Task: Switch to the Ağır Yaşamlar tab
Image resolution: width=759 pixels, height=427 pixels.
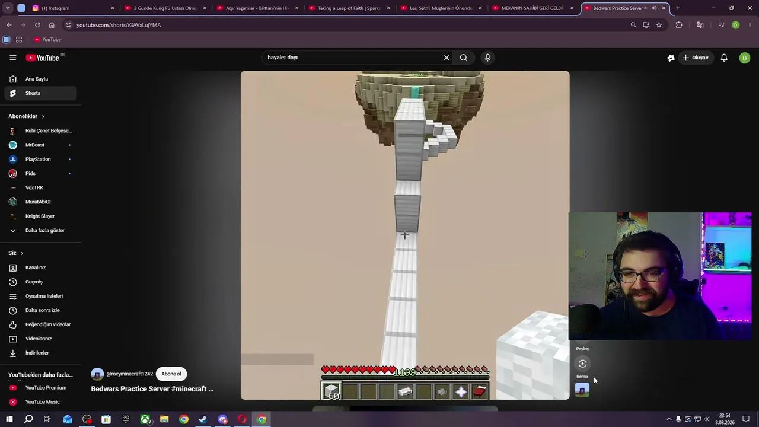Action: tap(257, 8)
